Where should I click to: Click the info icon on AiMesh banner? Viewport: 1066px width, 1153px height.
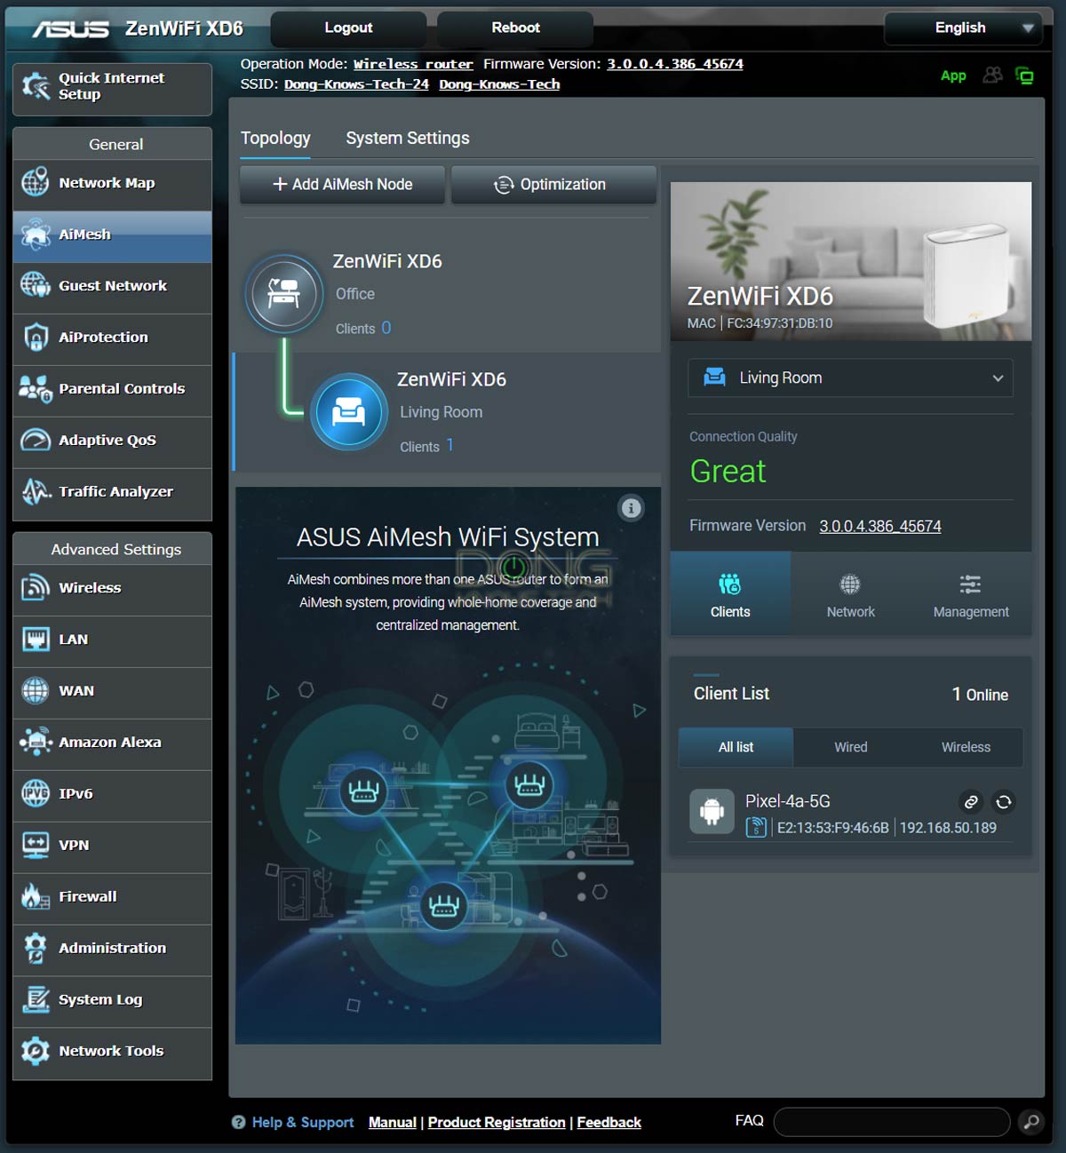631,508
